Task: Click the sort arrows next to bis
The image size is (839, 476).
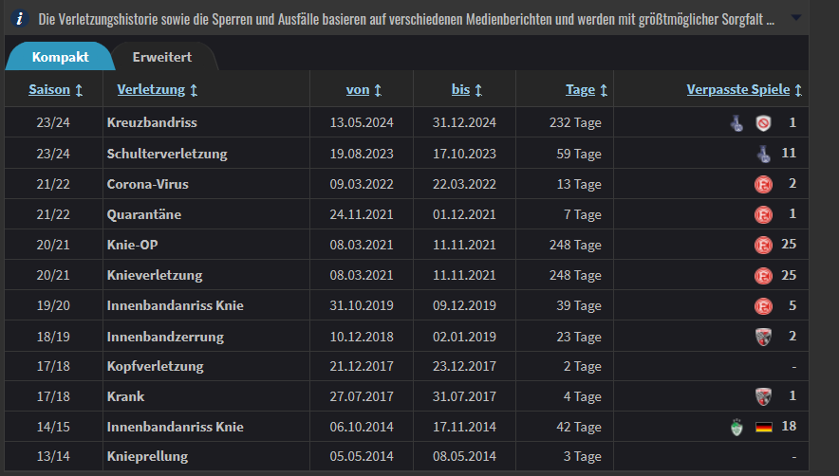Action: 478,90
